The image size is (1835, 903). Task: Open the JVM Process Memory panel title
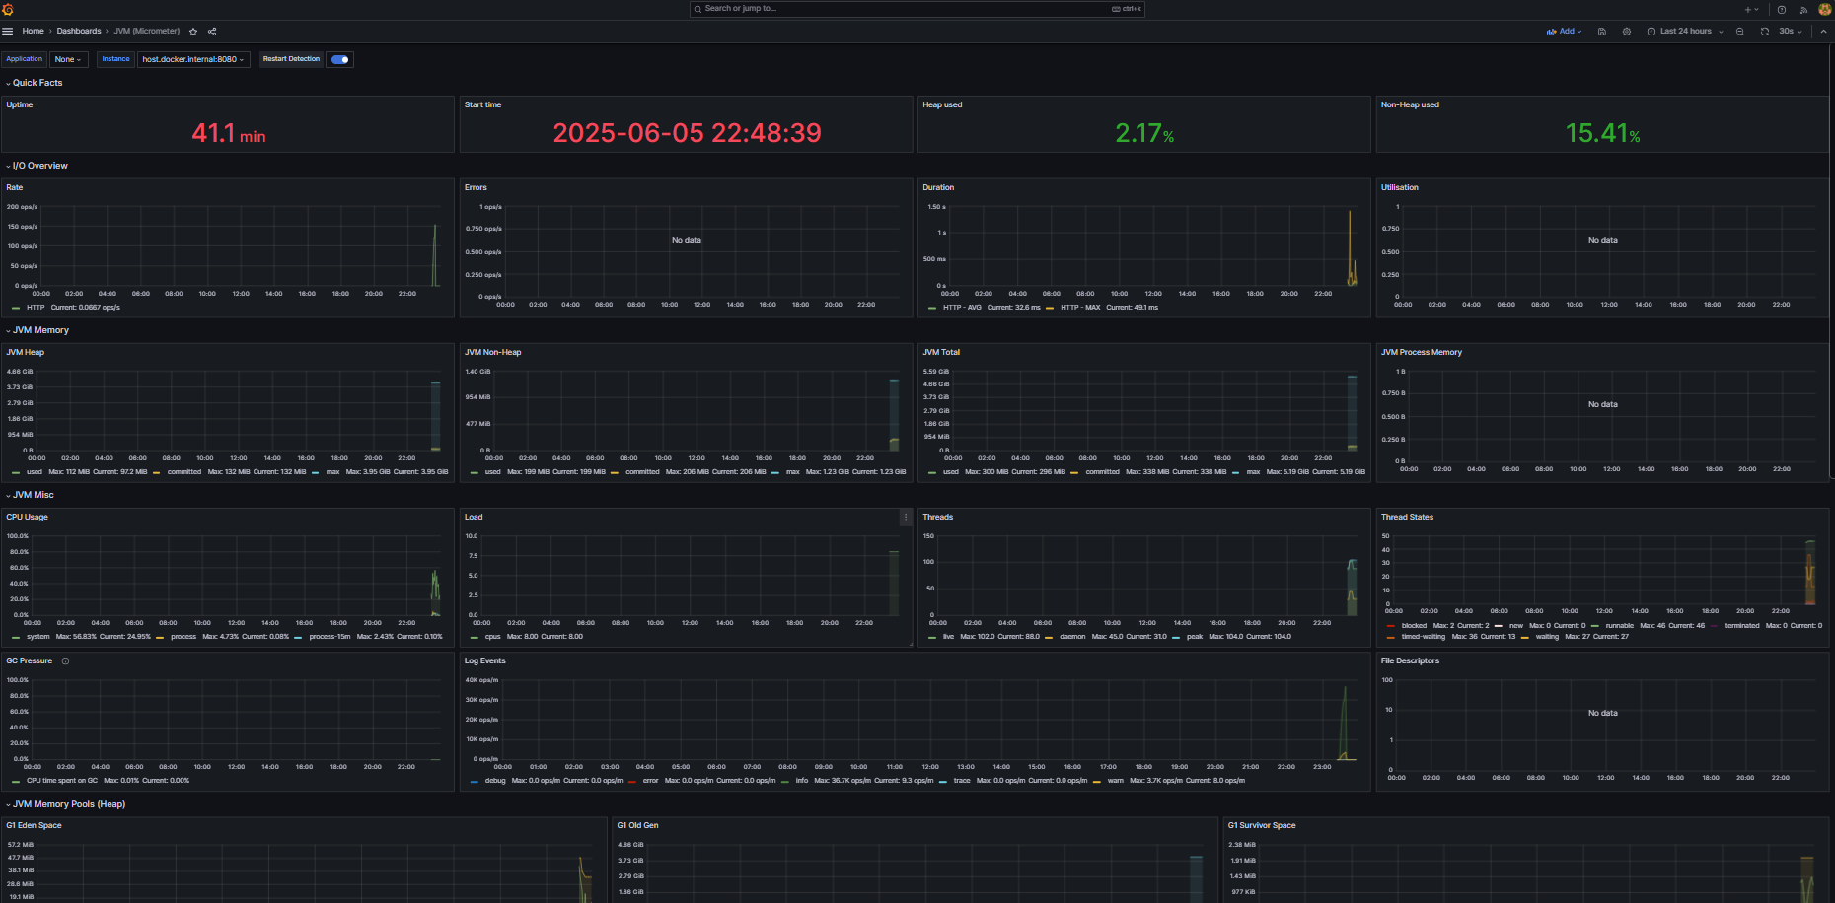[1422, 352]
